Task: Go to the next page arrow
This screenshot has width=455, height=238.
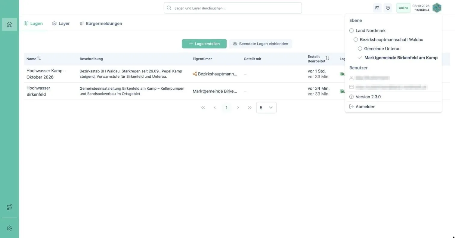Action: pyautogui.click(x=238, y=108)
